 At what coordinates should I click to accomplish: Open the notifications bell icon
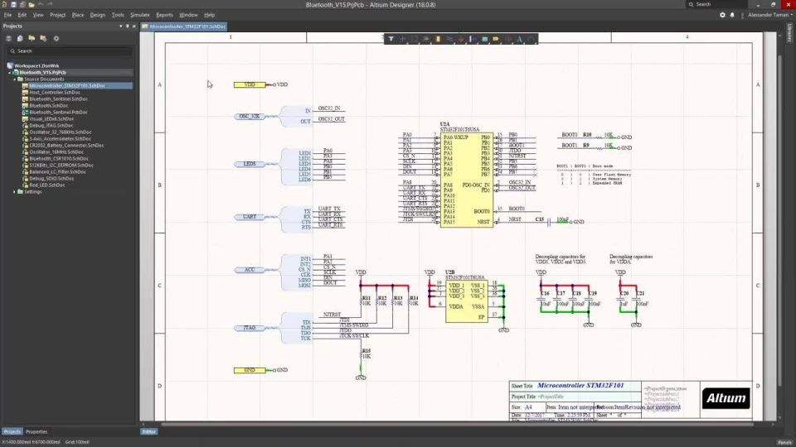732,15
